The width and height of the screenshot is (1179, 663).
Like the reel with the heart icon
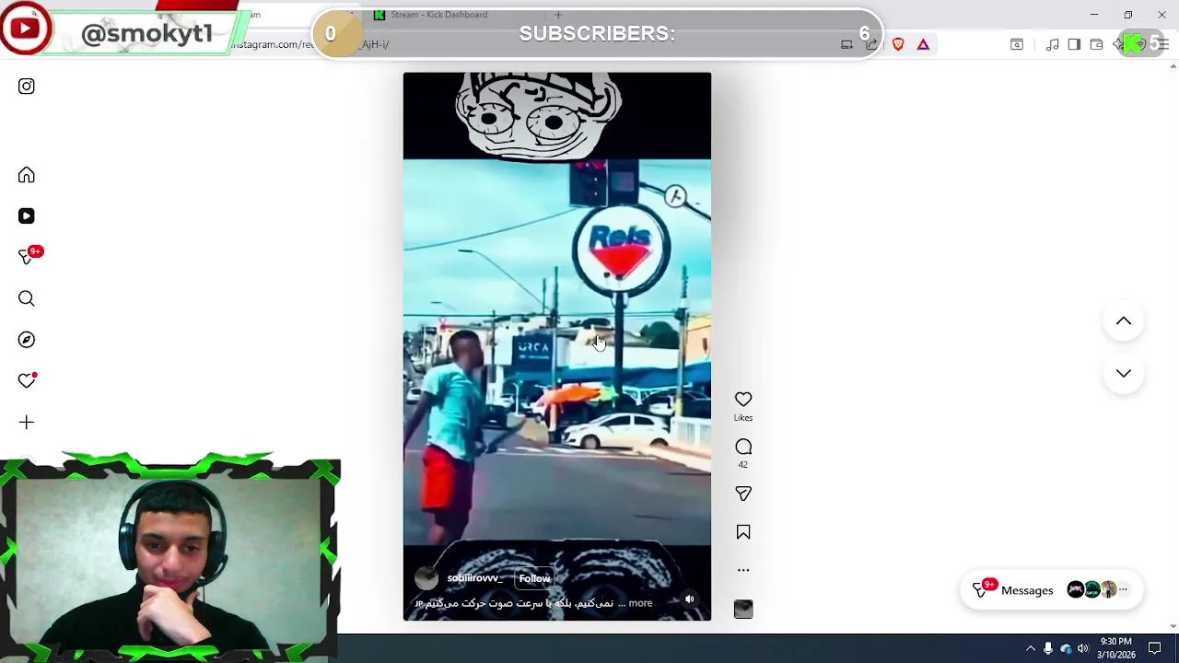(743, 399)
